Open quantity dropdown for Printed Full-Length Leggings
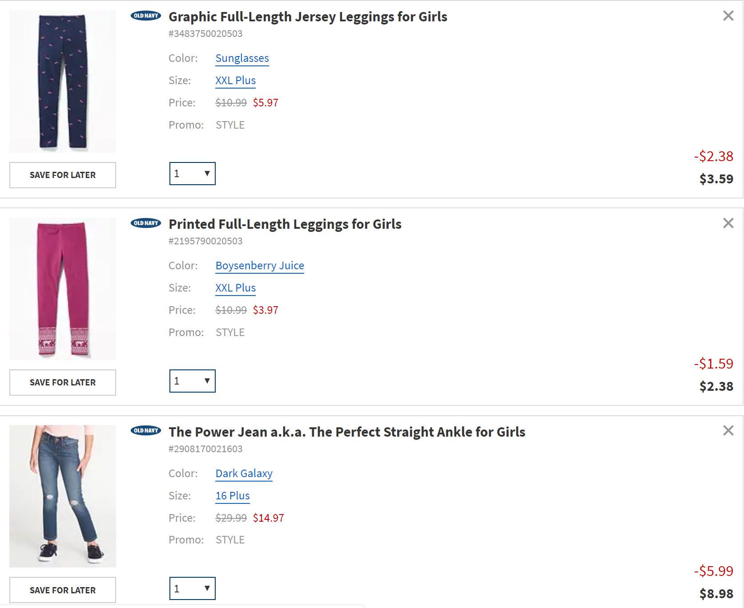The height and width of the screenshot is (608, 744). [x=192, y=381]
